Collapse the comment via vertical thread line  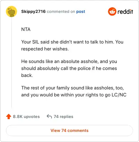tap(11, 63)
